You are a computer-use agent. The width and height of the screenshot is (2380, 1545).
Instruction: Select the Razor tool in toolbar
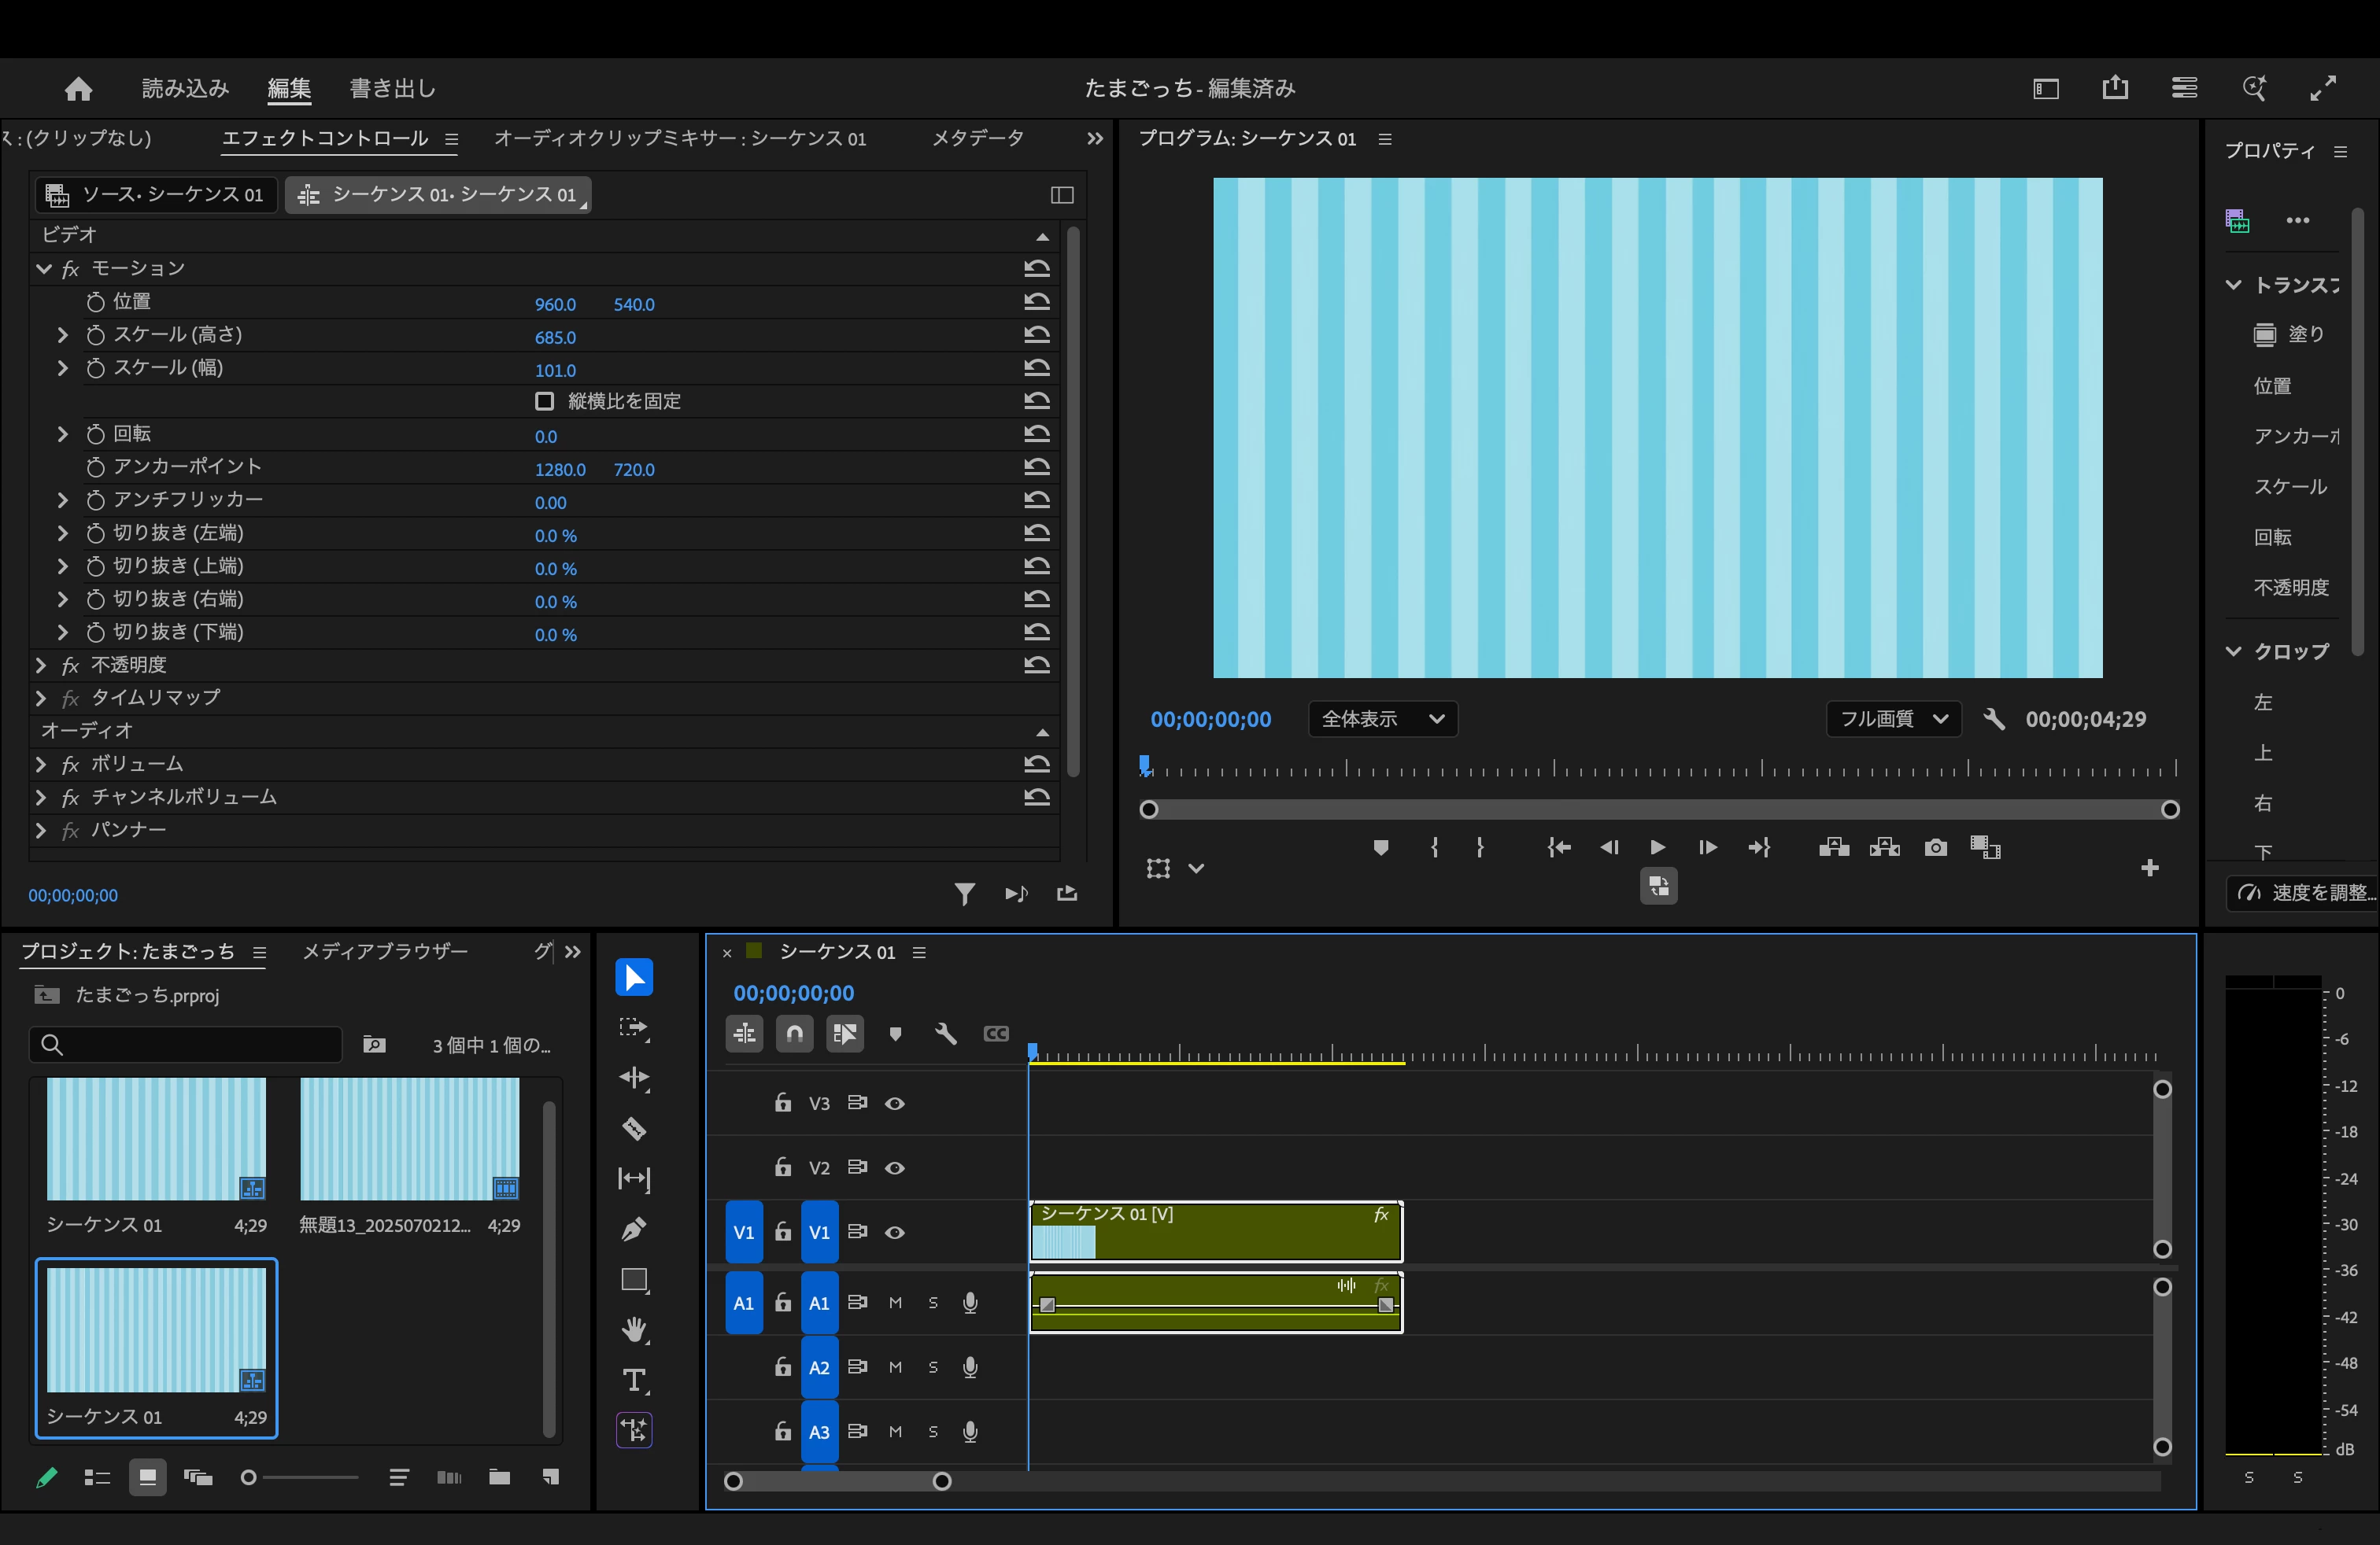pyautogui.click(x=634, y=1128)
